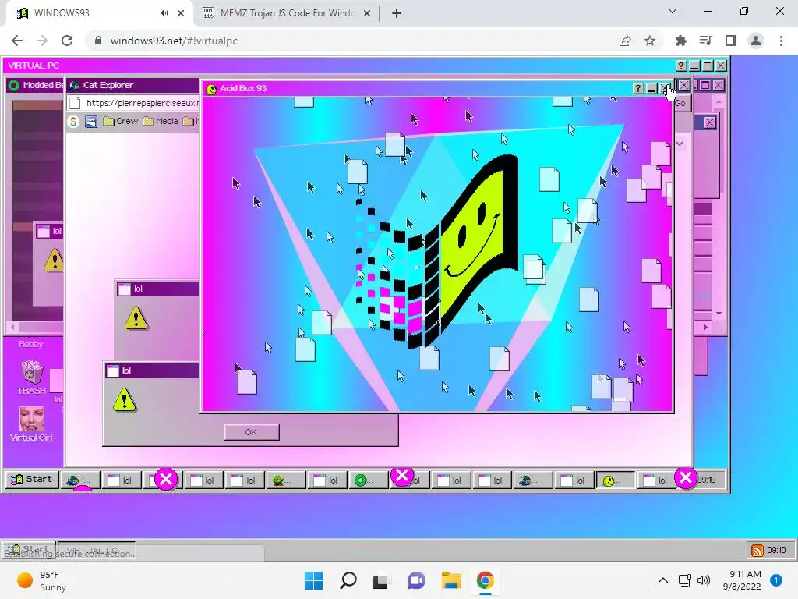Expand the dropdown chevron right of Acid Box
Screen dimensions: 798x599
click(680, 144)
